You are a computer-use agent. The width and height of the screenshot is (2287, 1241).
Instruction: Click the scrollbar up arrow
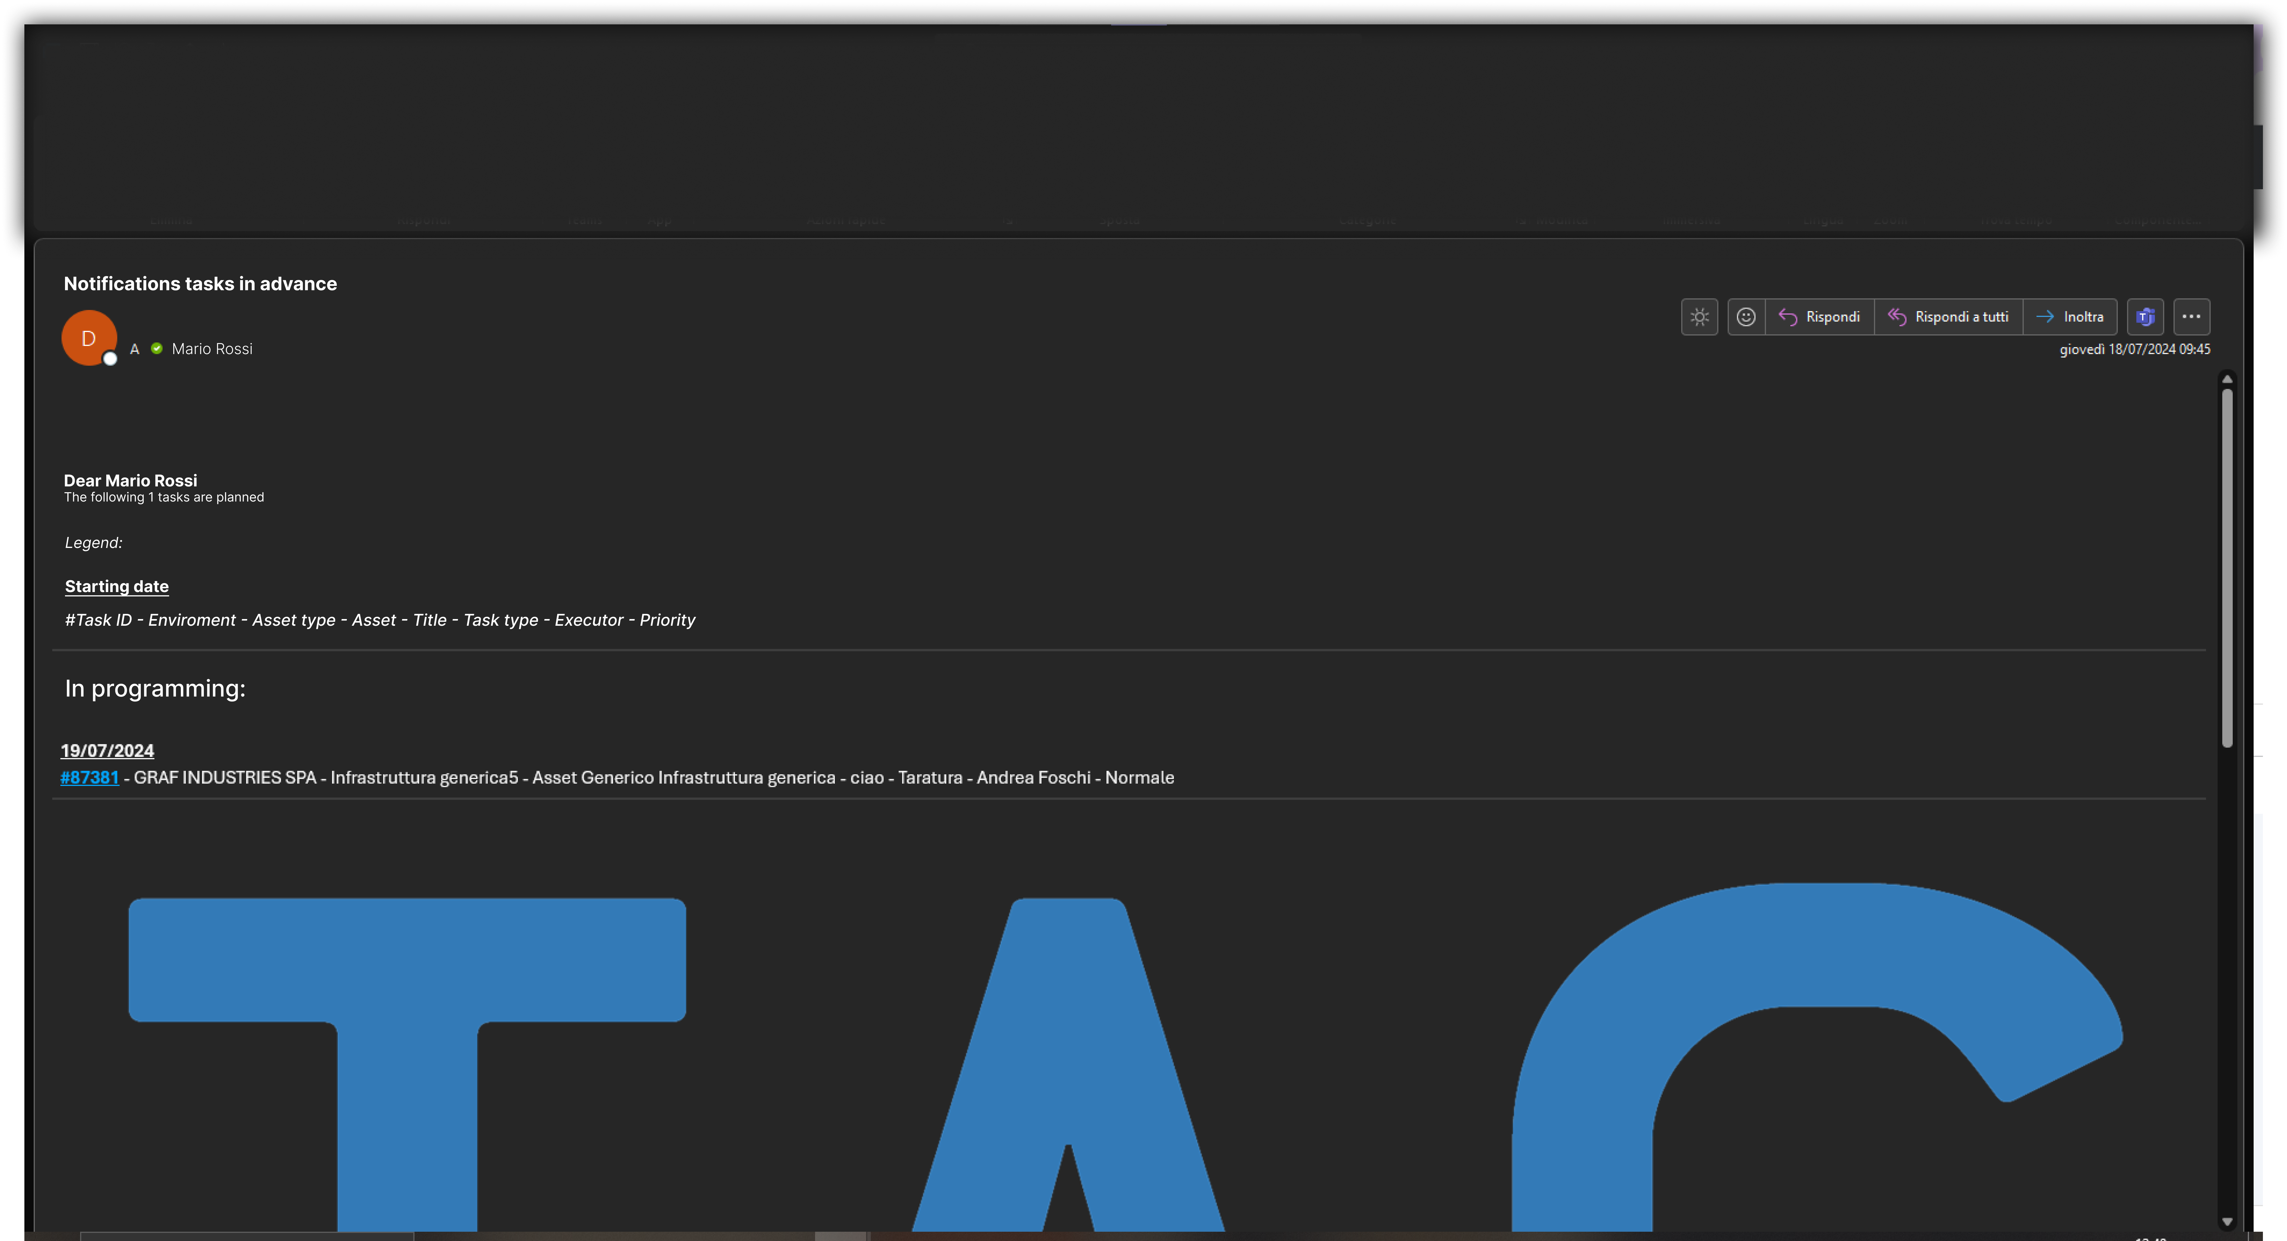click(x=2227, y=379)
